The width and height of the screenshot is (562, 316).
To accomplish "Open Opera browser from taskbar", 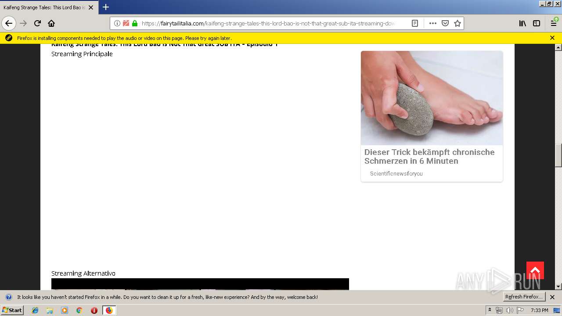I will tap(94, 310).
